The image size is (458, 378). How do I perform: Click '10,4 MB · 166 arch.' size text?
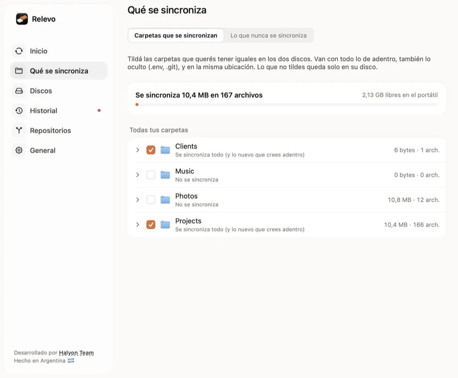pos(412,225)
